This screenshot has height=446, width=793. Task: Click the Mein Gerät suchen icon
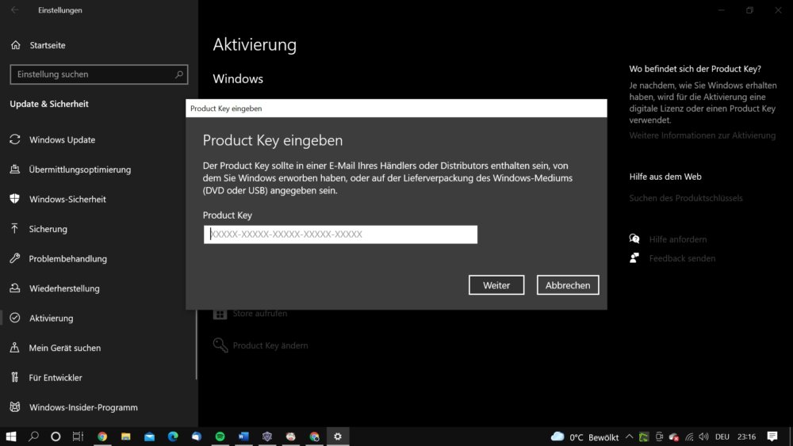[14, 348]
